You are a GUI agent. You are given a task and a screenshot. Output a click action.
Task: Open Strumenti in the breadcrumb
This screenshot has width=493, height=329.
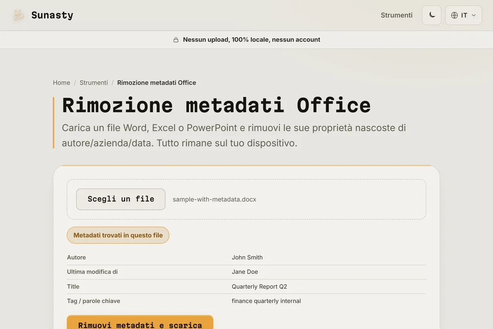click(94, 83)
